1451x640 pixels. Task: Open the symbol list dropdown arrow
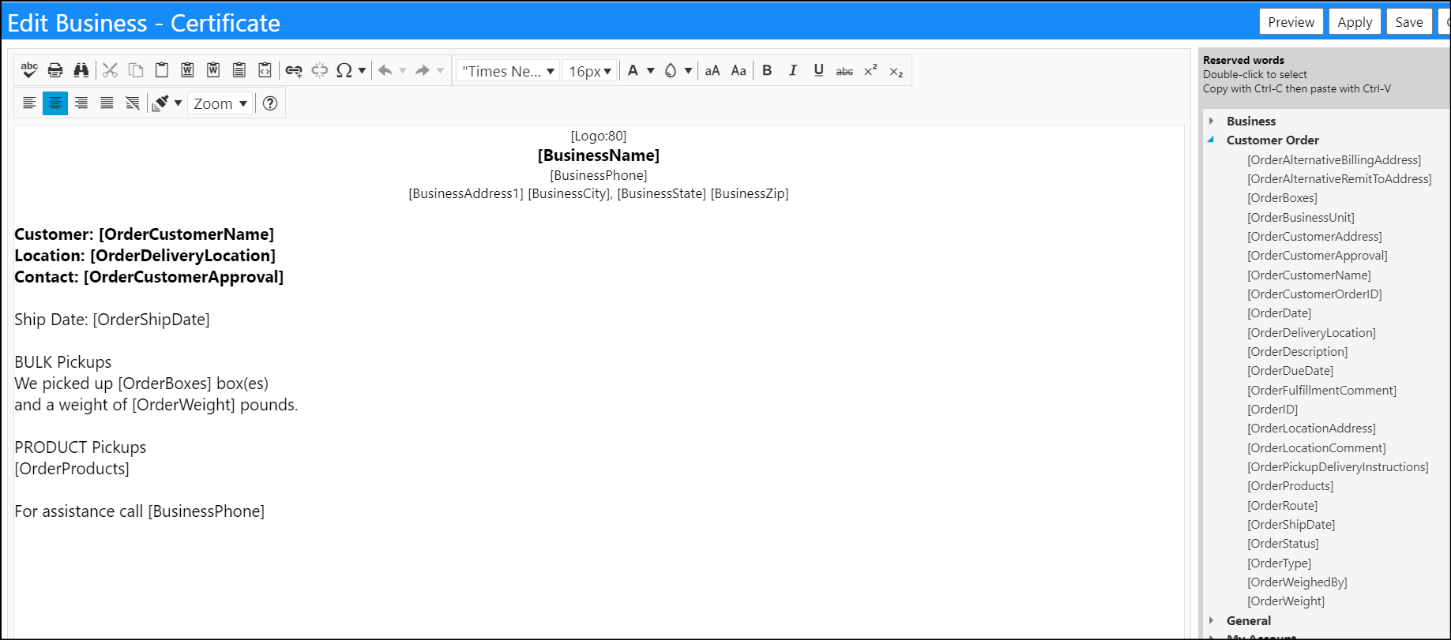tap(362, 70)
